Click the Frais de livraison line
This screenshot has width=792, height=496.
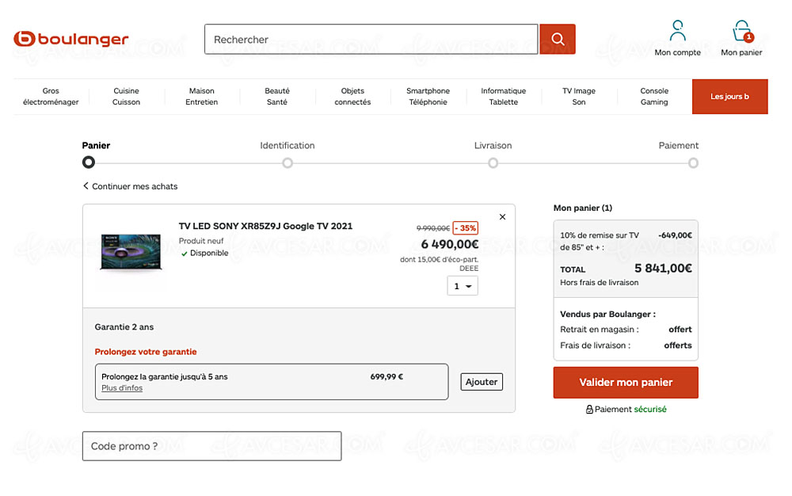tap(626, 345)
